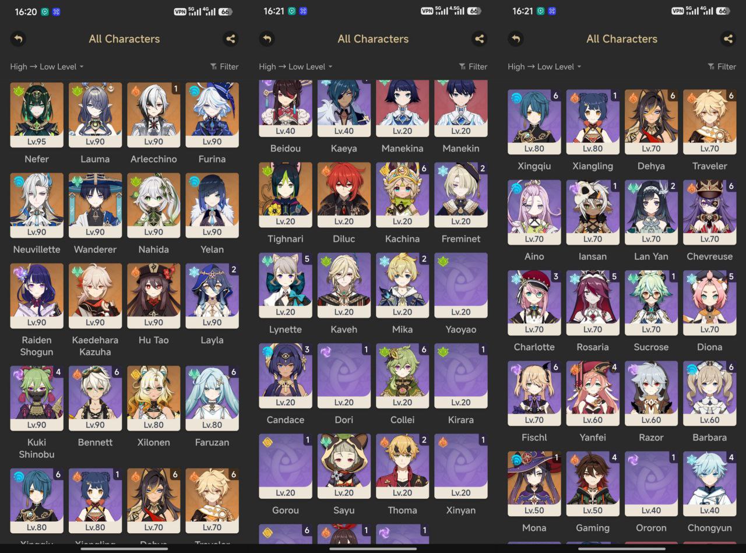Open Filter in the right panel
Screen dimensions: 746x553
point(722,66)
